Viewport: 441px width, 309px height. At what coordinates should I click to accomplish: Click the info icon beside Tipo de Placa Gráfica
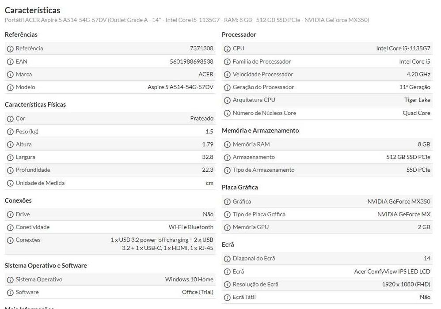[227, 215]
